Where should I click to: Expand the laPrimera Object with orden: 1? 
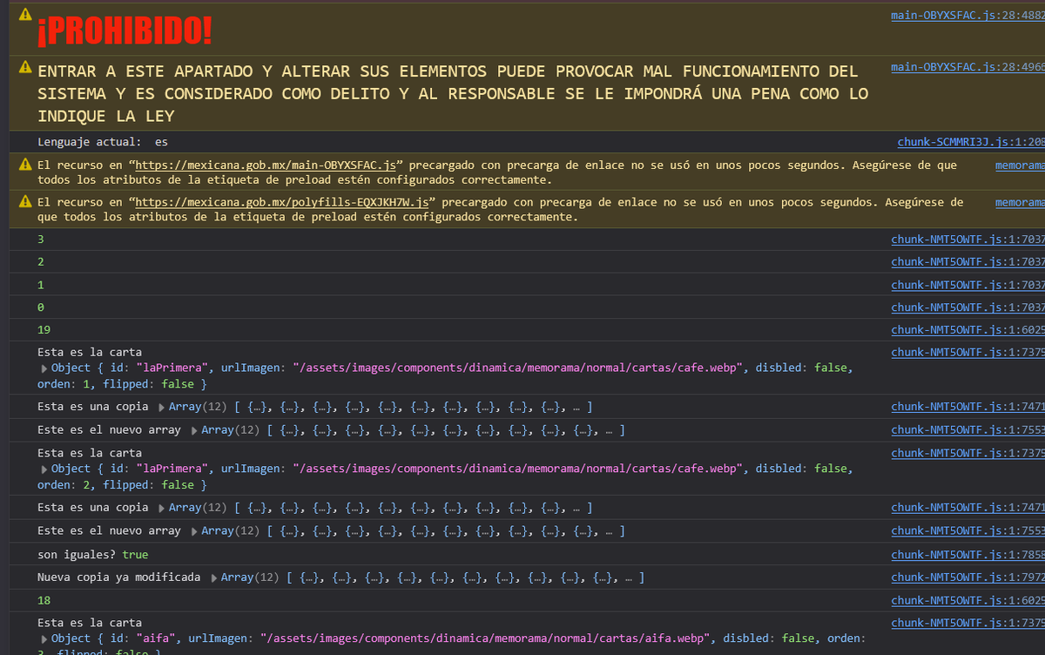click(44, 368)
